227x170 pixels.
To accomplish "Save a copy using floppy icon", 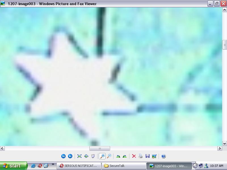I will (x=148, y=156).
